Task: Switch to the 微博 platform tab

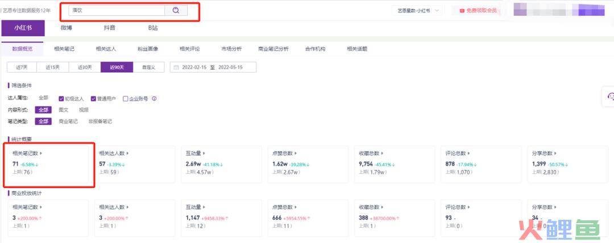Action: coord(66,28)
